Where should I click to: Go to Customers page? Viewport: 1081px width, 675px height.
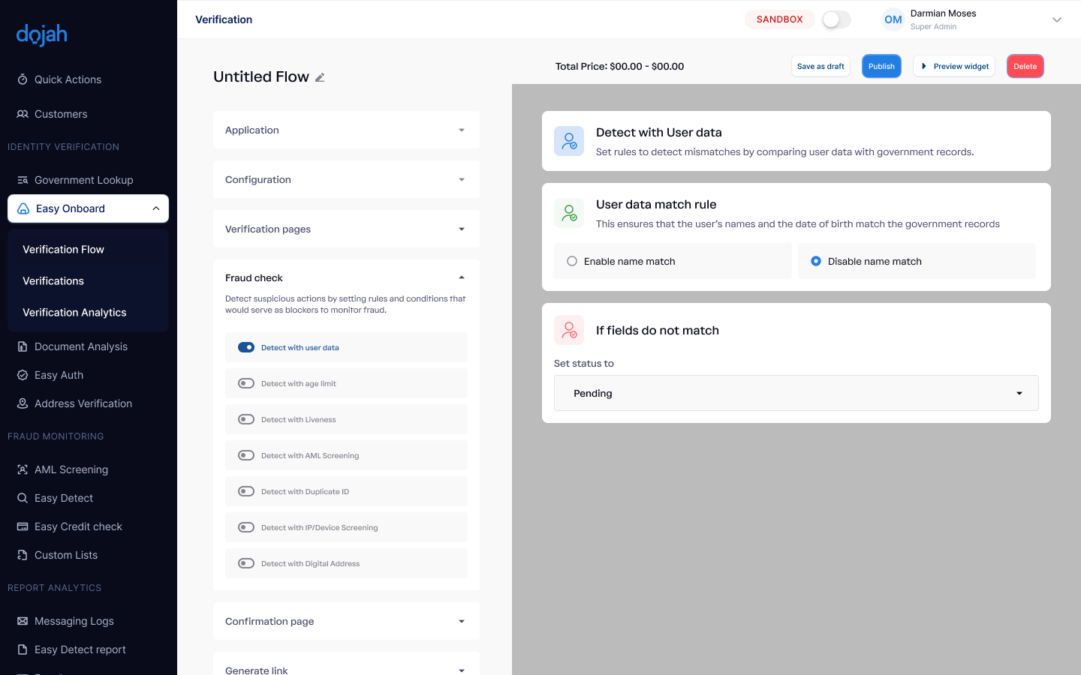click(61, 114)
